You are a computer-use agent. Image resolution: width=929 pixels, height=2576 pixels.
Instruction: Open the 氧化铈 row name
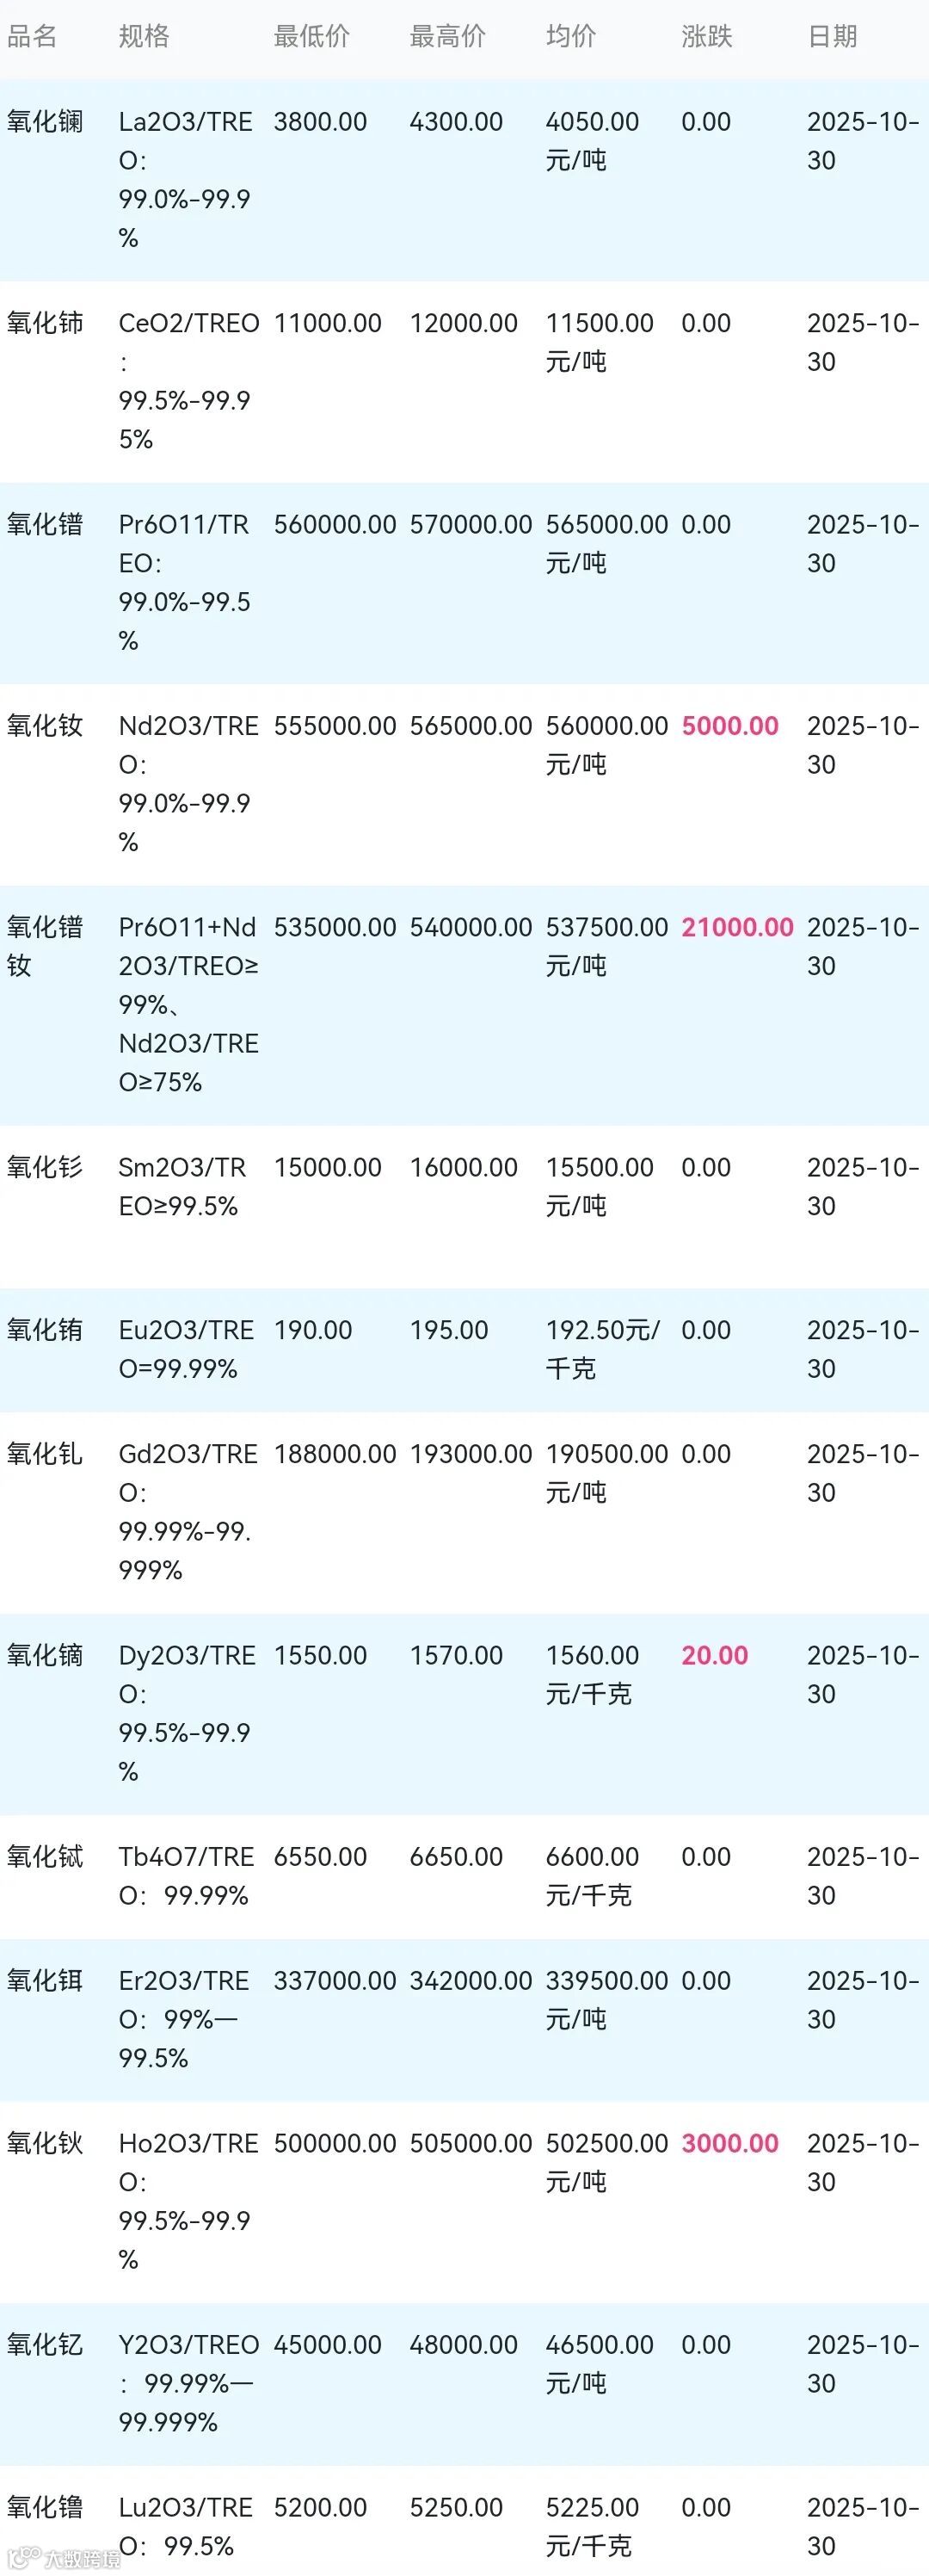pyautogui.click(x=45, y=323)
